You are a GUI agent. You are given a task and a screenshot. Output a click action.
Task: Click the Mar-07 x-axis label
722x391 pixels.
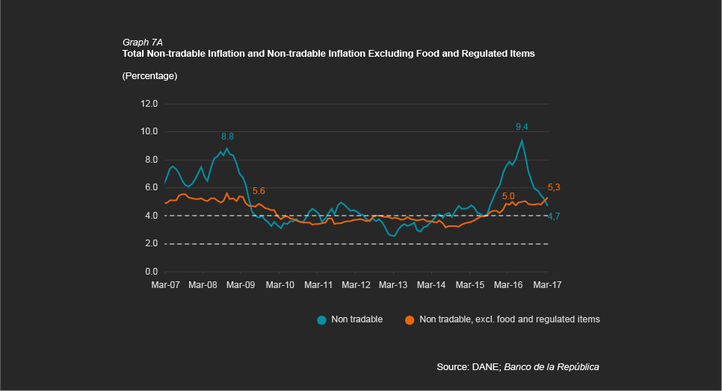(x=165, y=285)
